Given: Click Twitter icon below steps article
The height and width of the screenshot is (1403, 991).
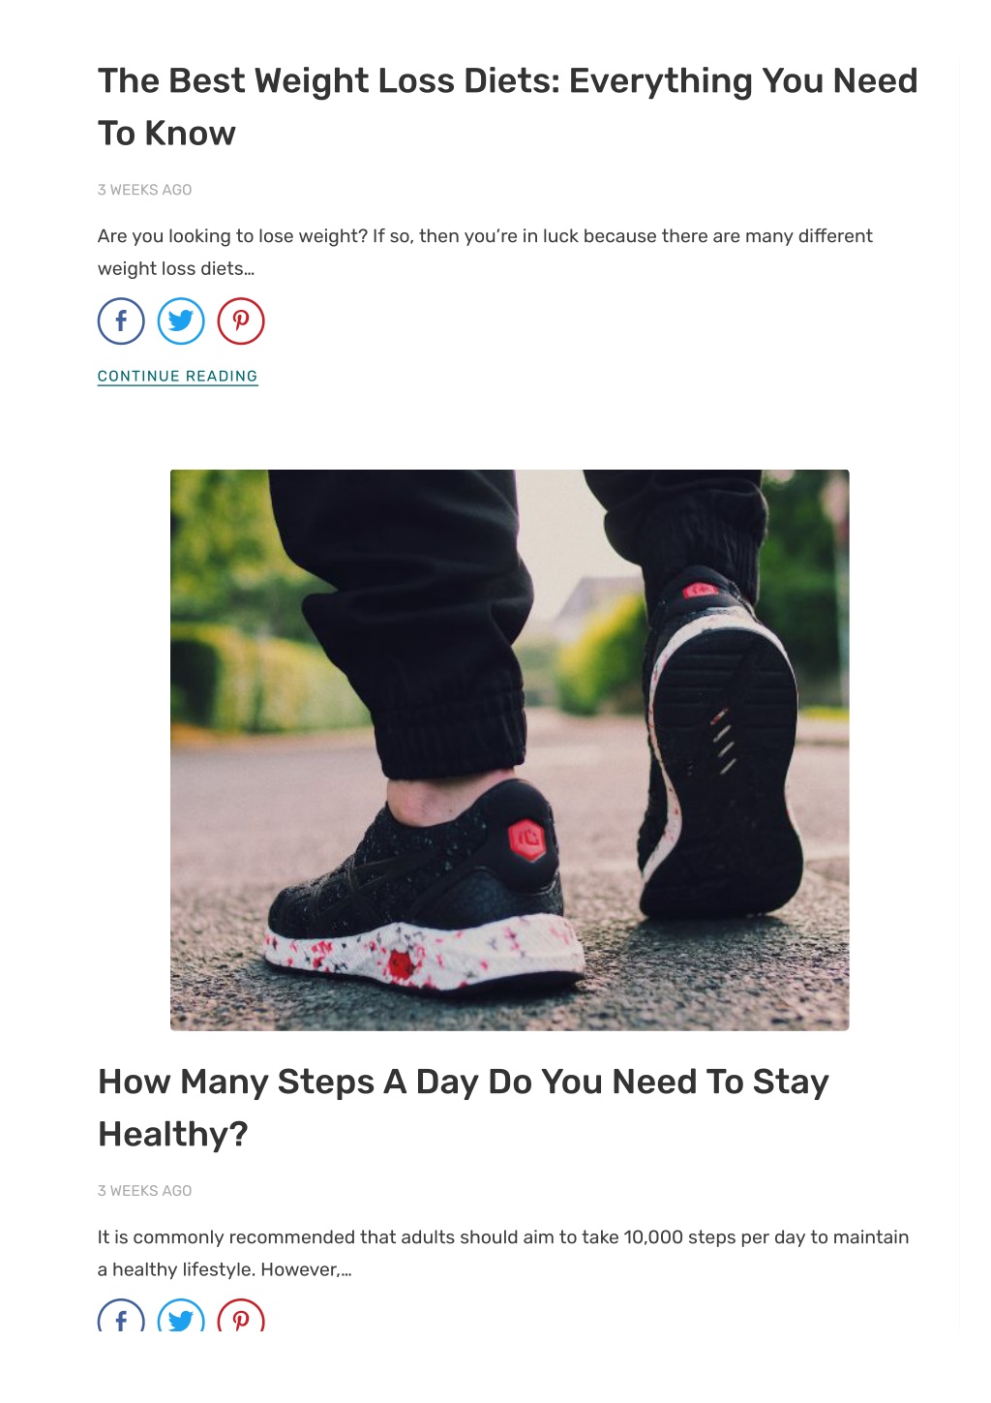Looking at the screenshot, I should (181, 1315).
